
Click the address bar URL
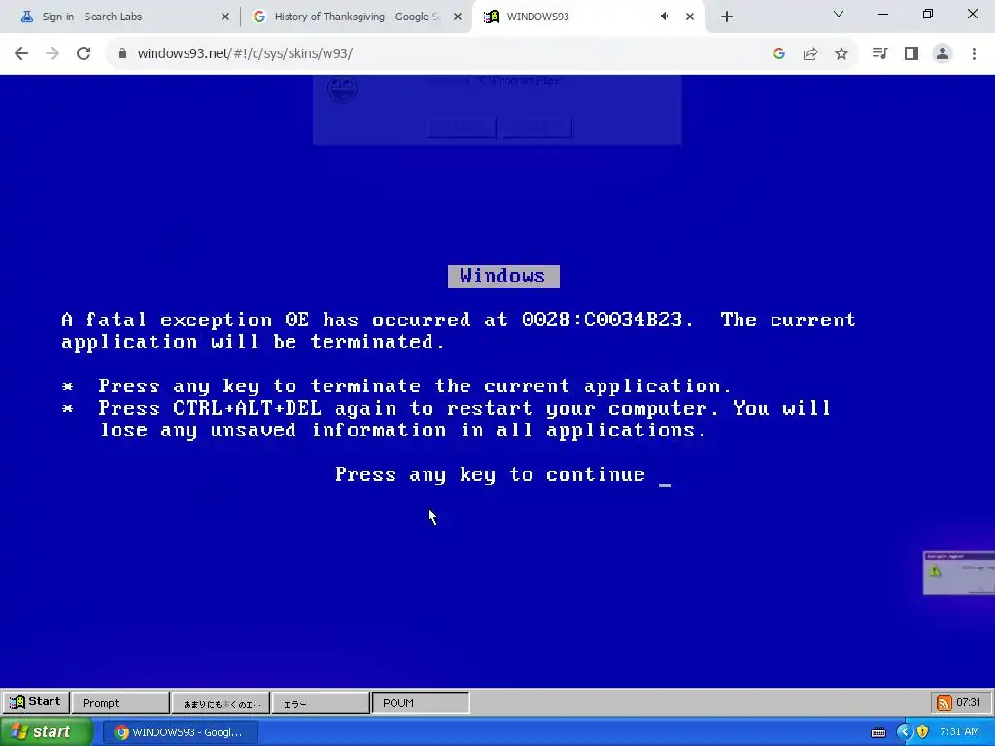click(245, 54)
